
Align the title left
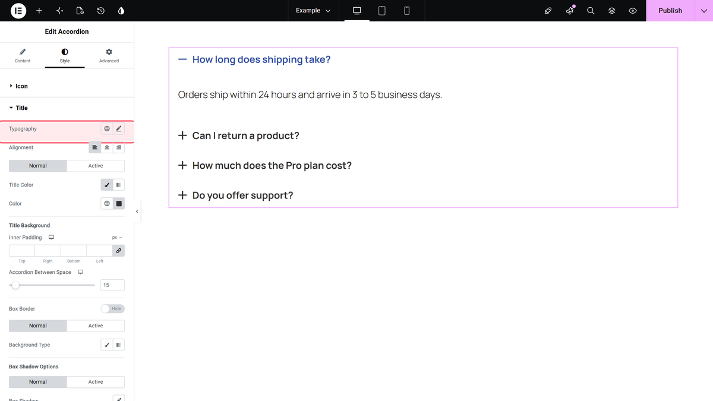[x=95, y=147]
